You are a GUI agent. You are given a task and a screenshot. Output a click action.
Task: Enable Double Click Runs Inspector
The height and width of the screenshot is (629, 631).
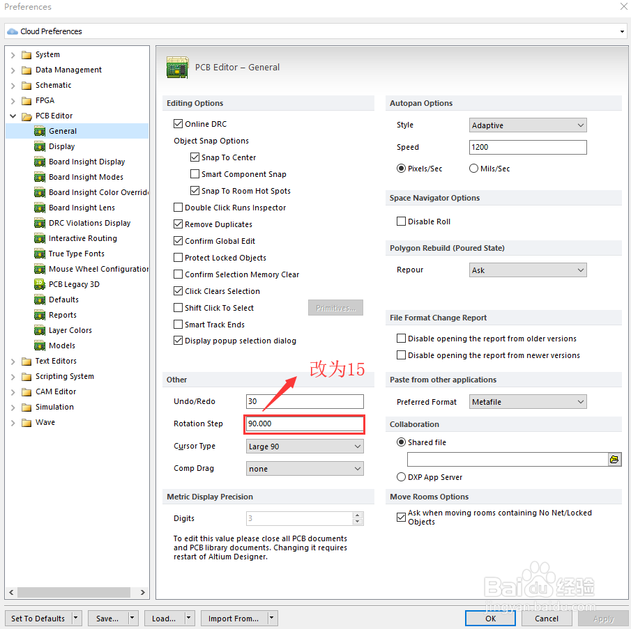click(178, 208)
